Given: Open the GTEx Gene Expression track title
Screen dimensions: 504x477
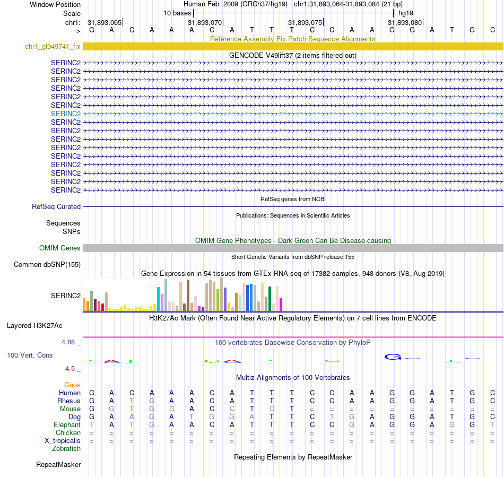Looking at the screenshot, I should tap(292, 274).
